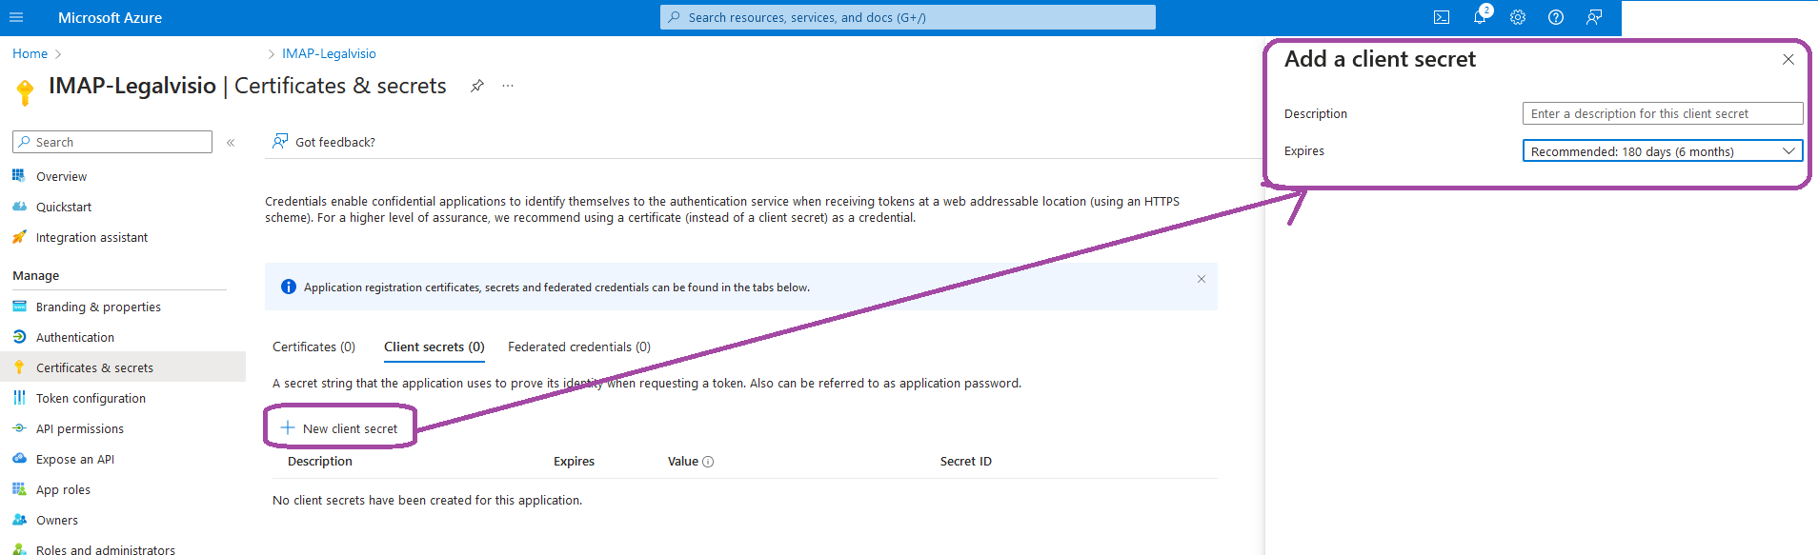Switch to the Certificates (0) tab
Viewport: 1818px width, 555px height.
coord(313,347)
